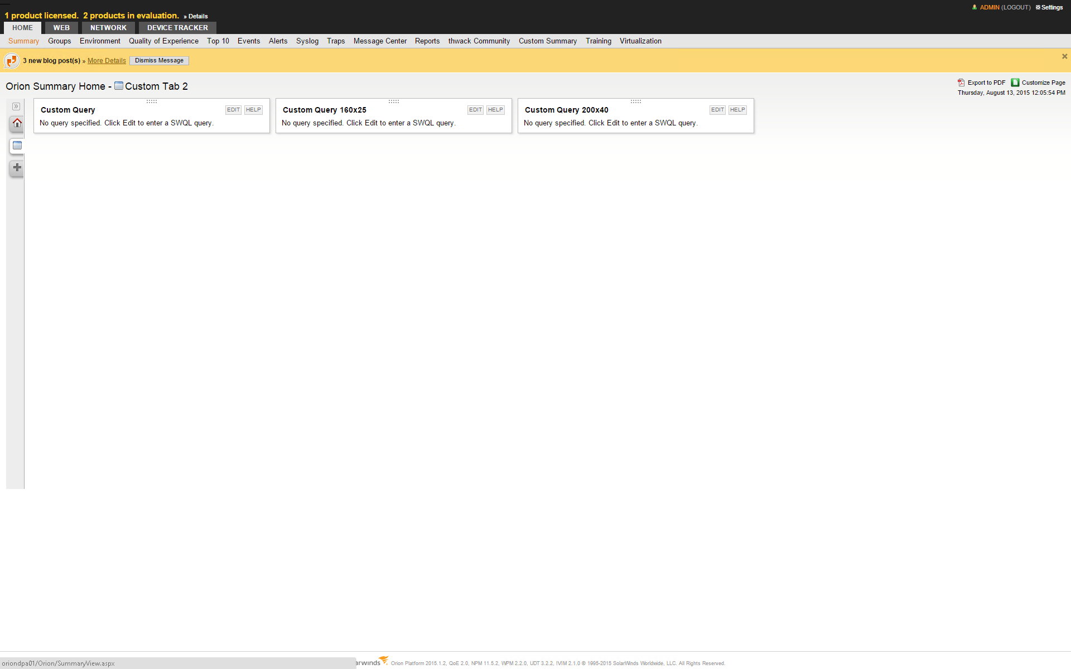Open the More Details link
The height and width of the screenshot is (669, 1071).
coord(107,61)
